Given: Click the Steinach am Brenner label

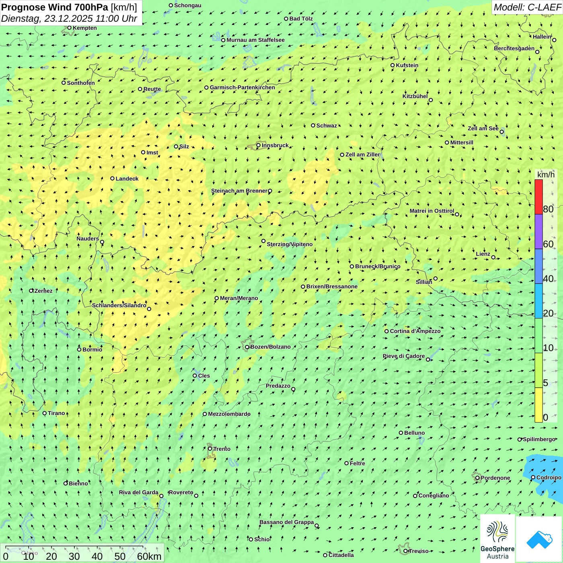Looking at the screenshot, I should pyautogui.click(x=239, y=191).
